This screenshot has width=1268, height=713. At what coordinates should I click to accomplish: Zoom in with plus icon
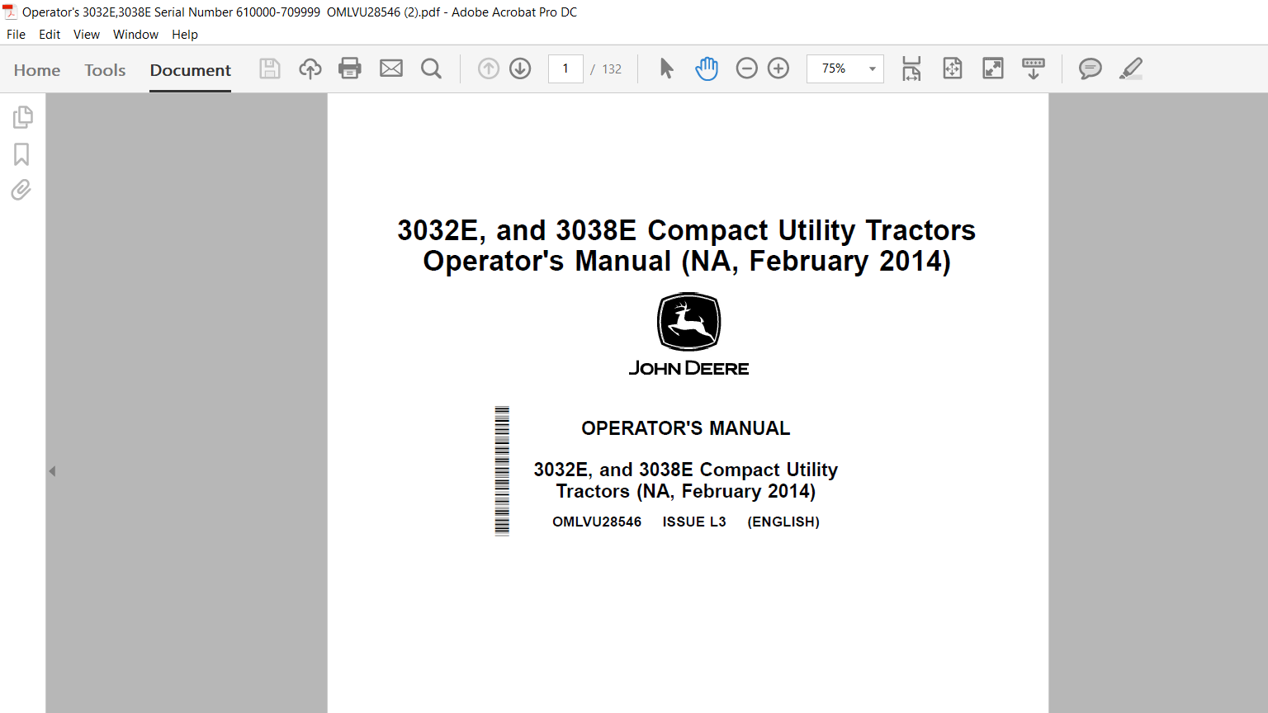coord(778,68)
